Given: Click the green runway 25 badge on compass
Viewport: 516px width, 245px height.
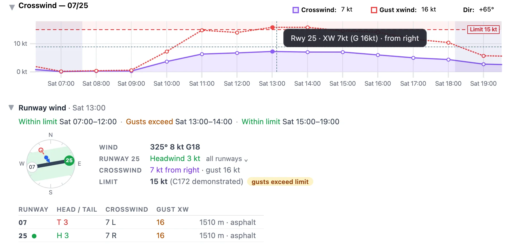Looking at the screenshot, I should pos(69,160).
